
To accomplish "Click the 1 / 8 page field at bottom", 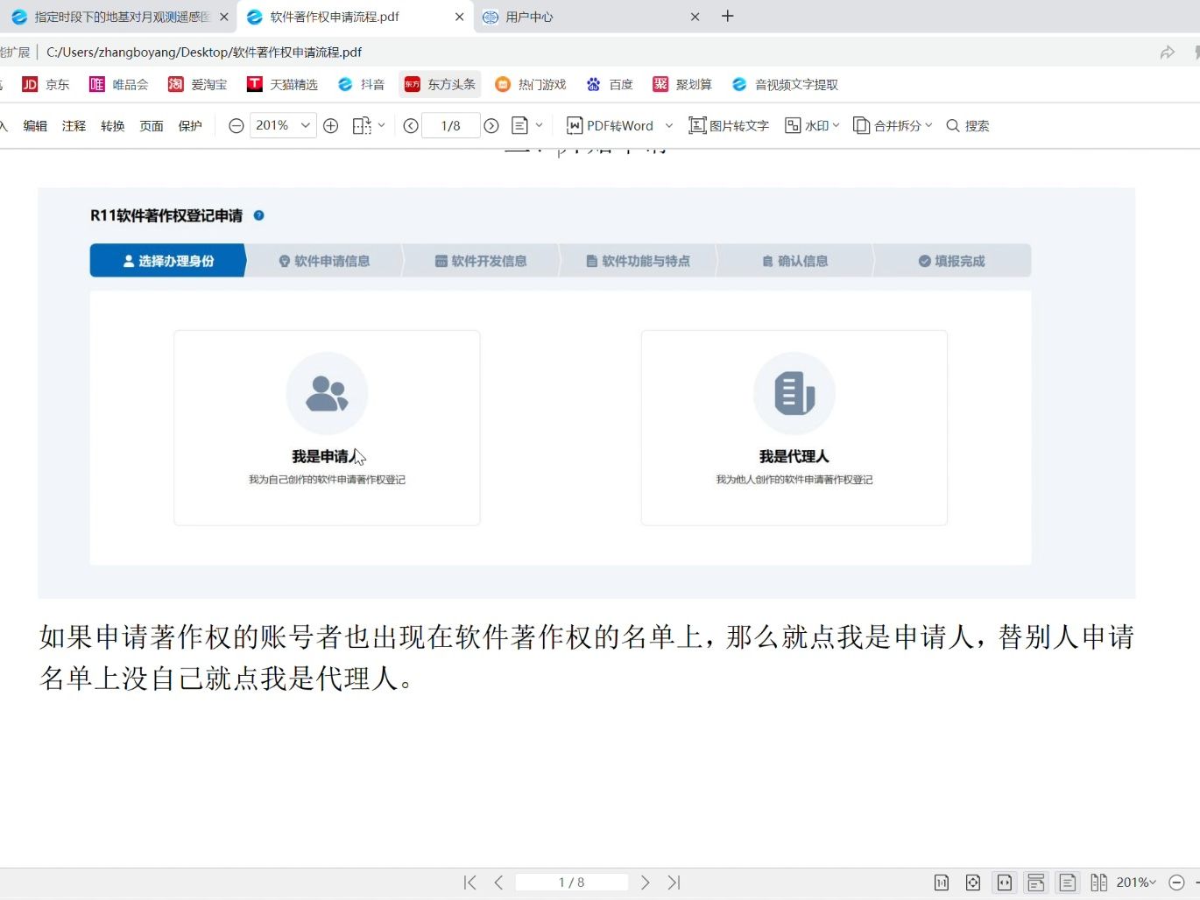I will click(x=572, y=882).
